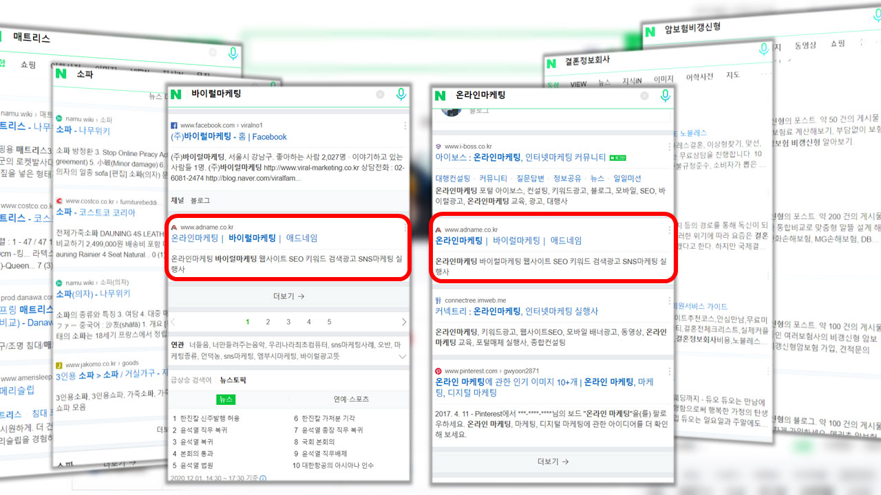Viewport: 881px width, 495px height.
Task: Click 더보기 in 온라인마케팅 results
Action: pyautogui.click(x=553, y=461)
